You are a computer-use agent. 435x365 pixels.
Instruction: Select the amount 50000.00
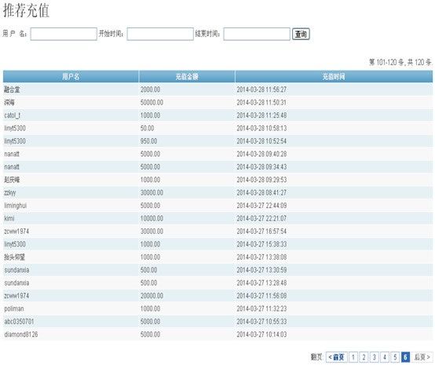[152, 102]
